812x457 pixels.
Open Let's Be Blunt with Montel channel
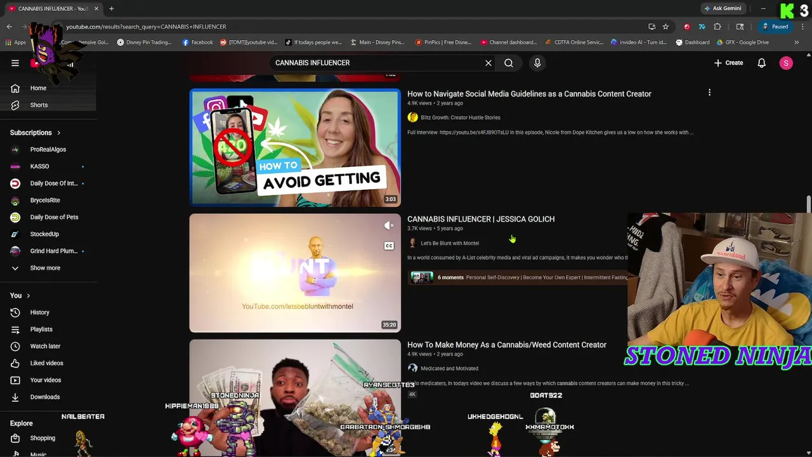coord(450,243)
